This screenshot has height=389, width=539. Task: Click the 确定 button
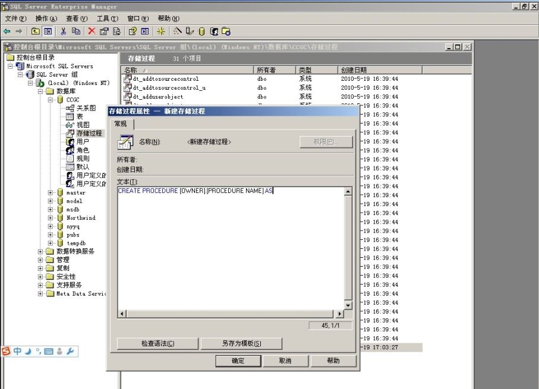click(x=238, y=361)
